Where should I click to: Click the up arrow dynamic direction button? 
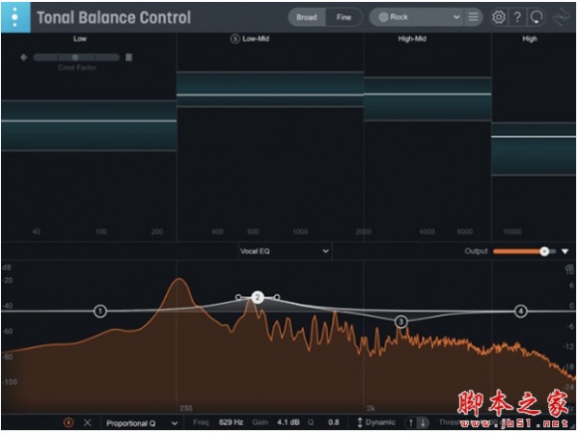point(411,422)
